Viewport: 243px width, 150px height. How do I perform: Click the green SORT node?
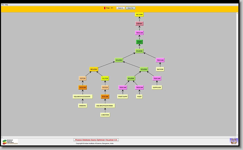pos(139,42)
